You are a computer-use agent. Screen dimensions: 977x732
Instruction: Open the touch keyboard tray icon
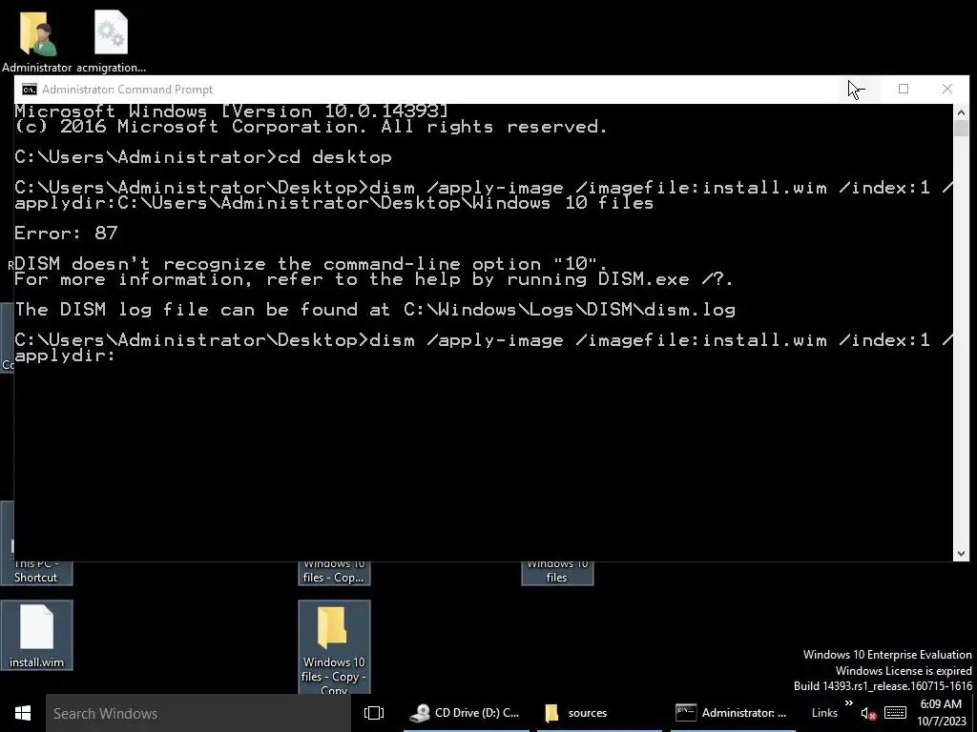pyautogui.click(x=895, y=713)
